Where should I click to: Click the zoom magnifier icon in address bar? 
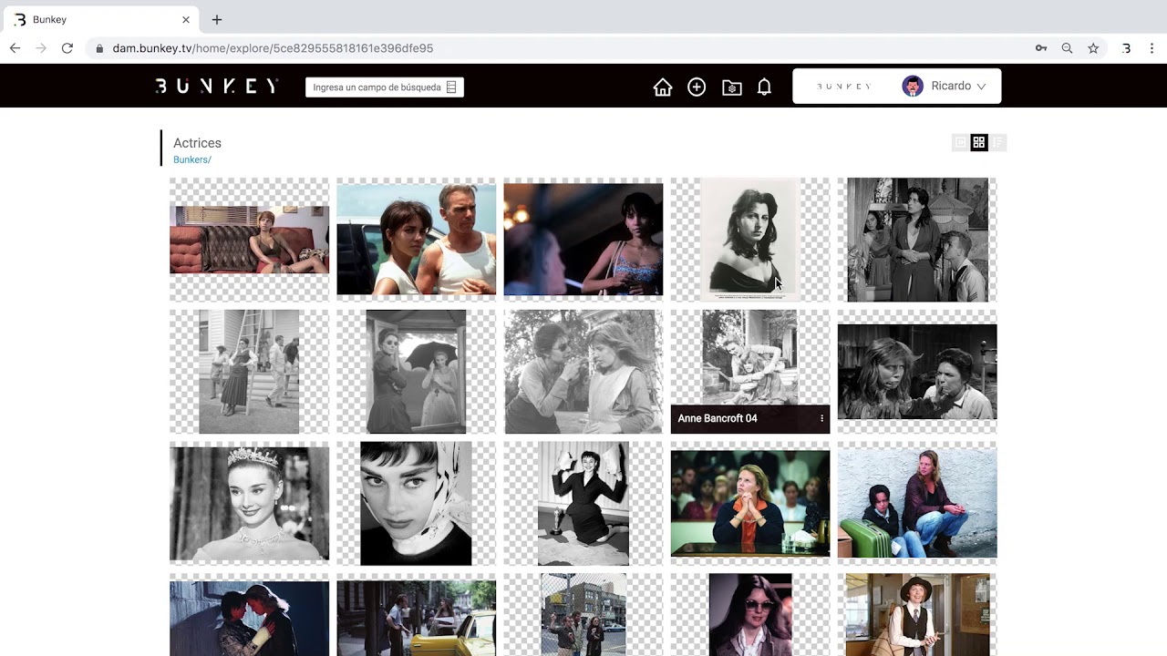(x=1067, y=48)
